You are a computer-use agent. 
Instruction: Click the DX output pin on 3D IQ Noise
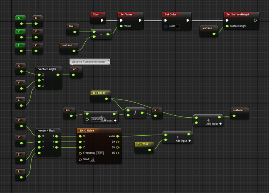(118, 142)
